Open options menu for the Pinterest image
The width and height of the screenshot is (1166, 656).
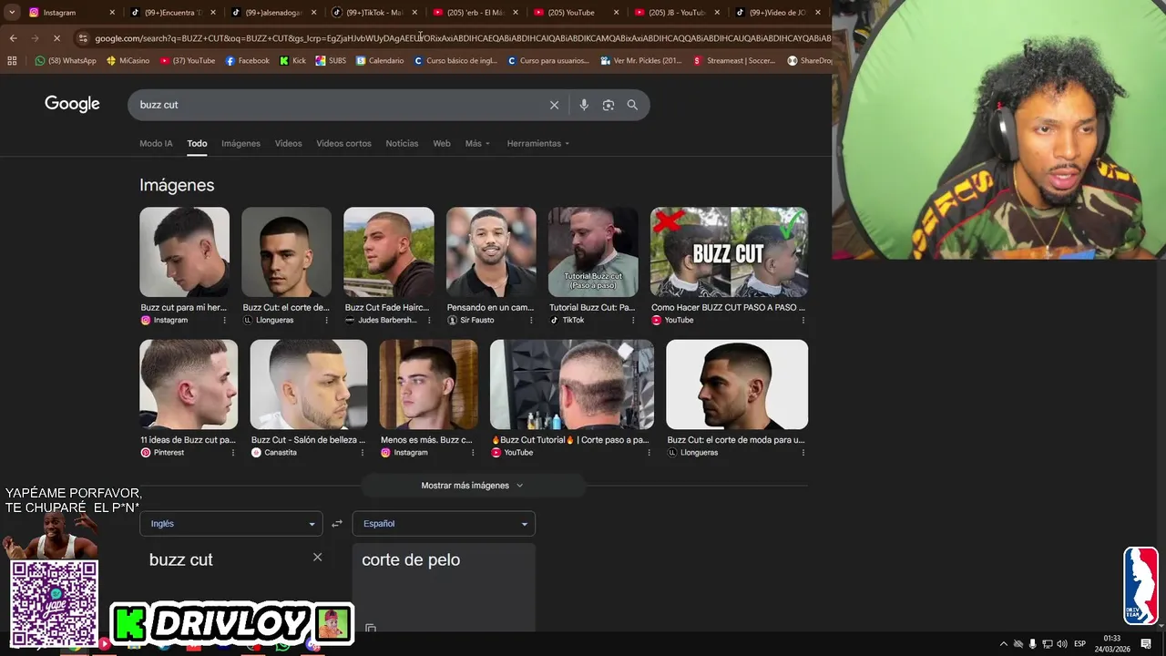pyautogui.click(x=232, y=453)
